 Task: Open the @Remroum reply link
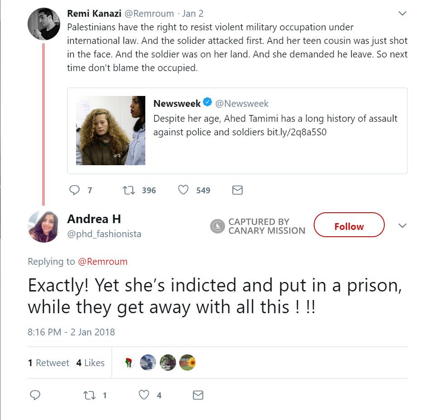[x=103, y=262]
